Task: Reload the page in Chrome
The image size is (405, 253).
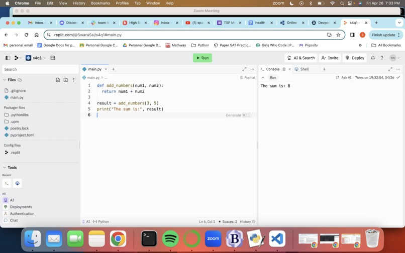Action: pos(26,35)
